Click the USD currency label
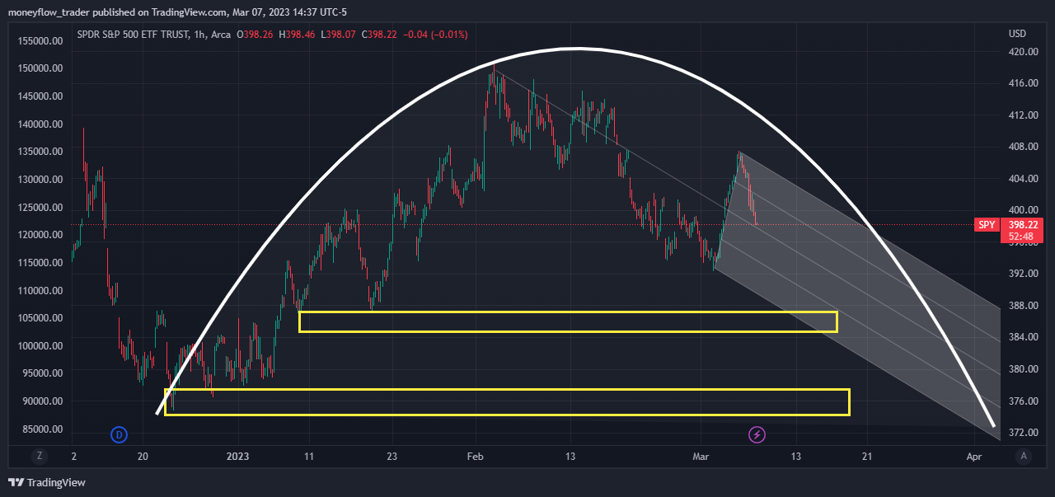1055x497 pixels. coord(1017,34)
